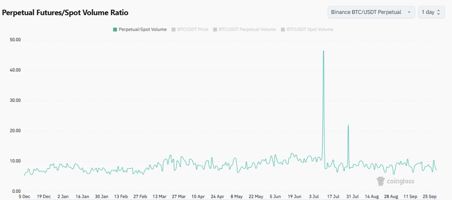Click the 50.00 y-axis label
Viewport: 452px width, 200px height.
tap(15, 40)
